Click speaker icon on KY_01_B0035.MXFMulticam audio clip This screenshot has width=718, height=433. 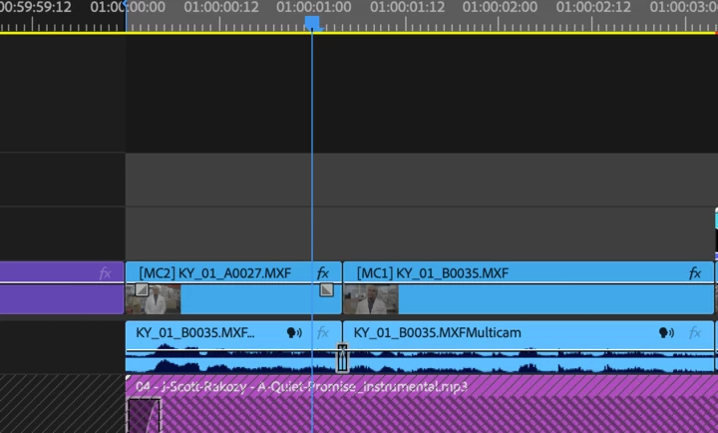(666, 332)
